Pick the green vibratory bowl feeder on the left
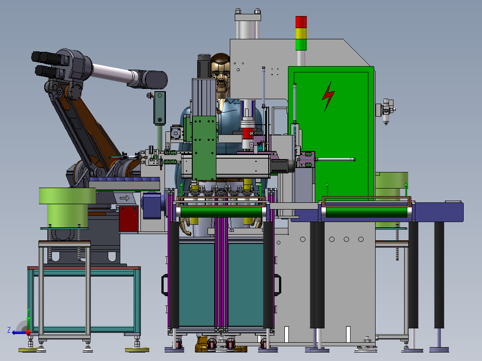 pyautogui.click(x=67, y=207)
